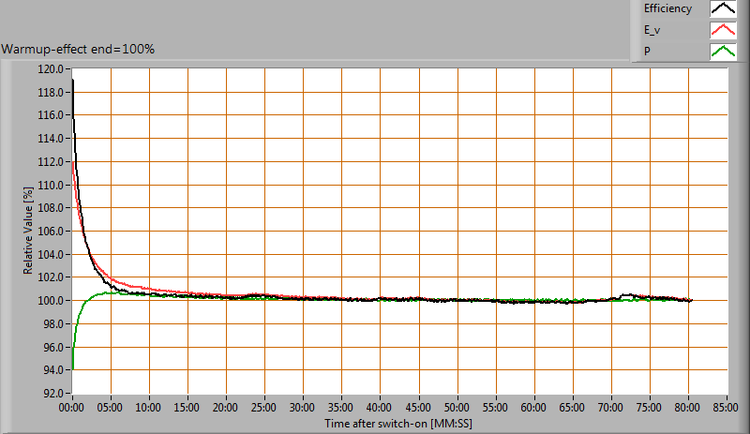Click the 110.0 Y-axis tick label

[50, 186]
